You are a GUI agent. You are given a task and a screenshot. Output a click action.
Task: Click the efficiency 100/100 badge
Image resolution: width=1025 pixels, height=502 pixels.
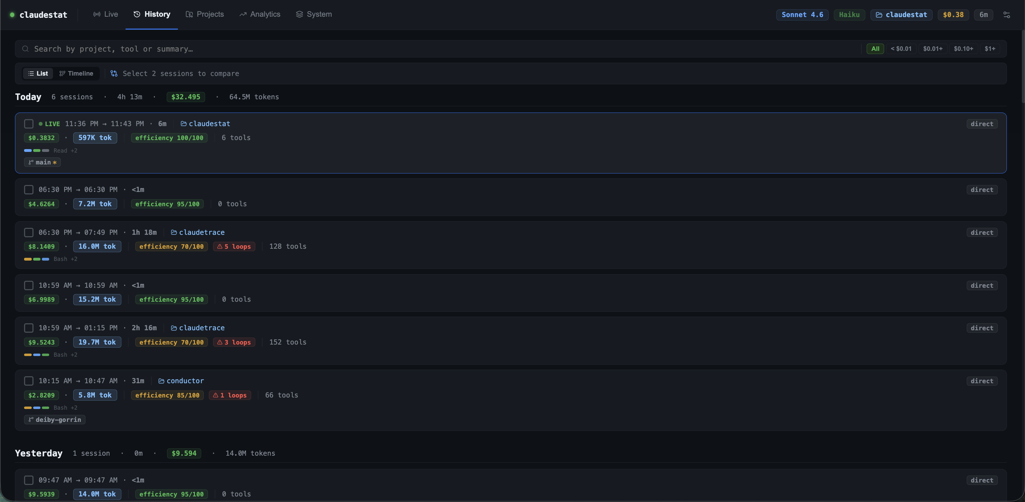169,138
